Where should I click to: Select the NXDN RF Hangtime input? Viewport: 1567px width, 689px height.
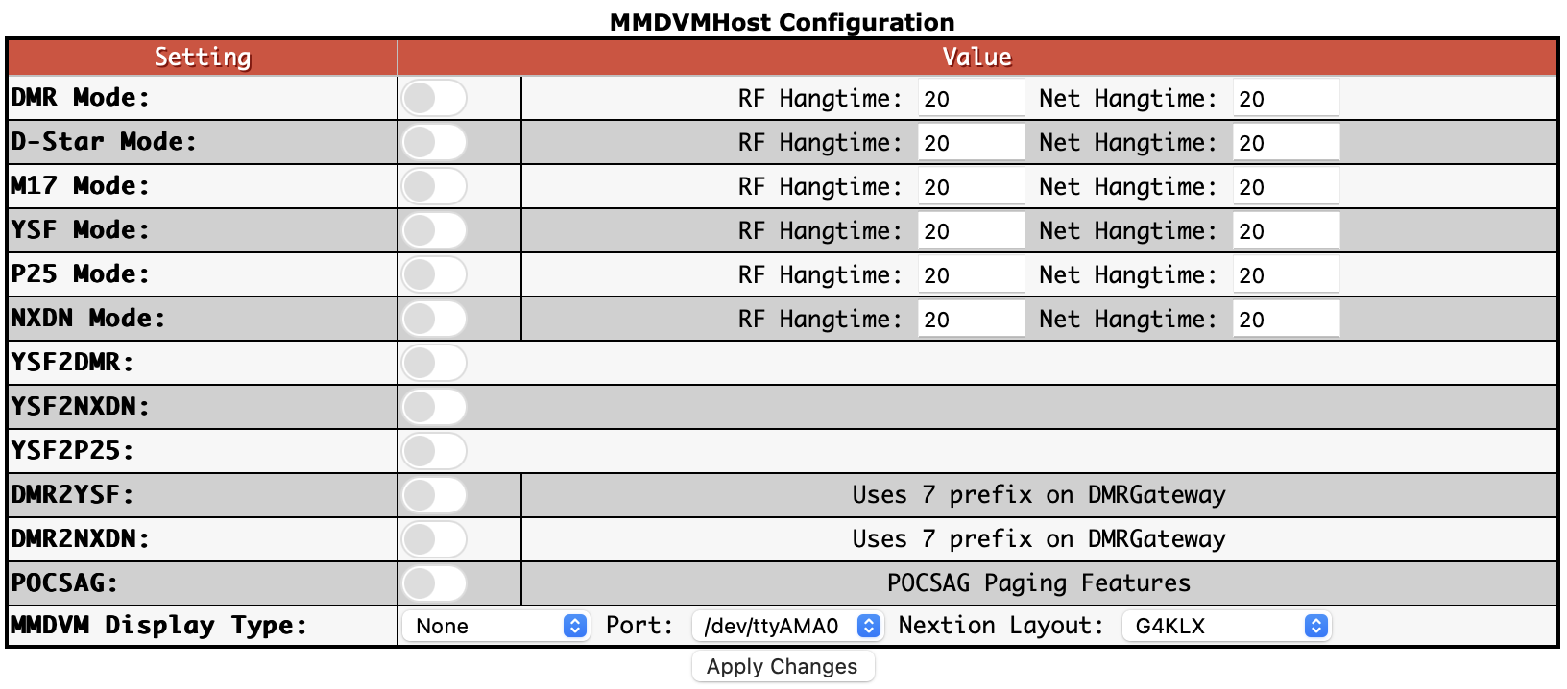coord(970,319)
